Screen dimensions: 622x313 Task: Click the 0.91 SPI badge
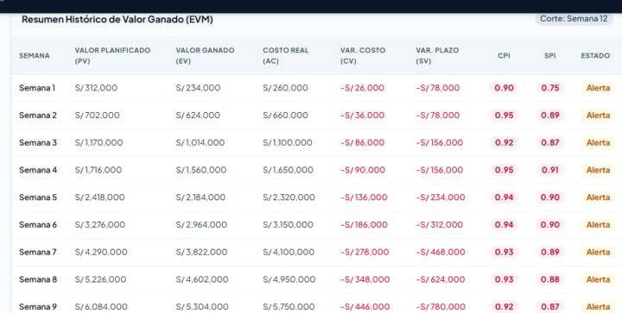pyautogui.click(x=549, y=170)
